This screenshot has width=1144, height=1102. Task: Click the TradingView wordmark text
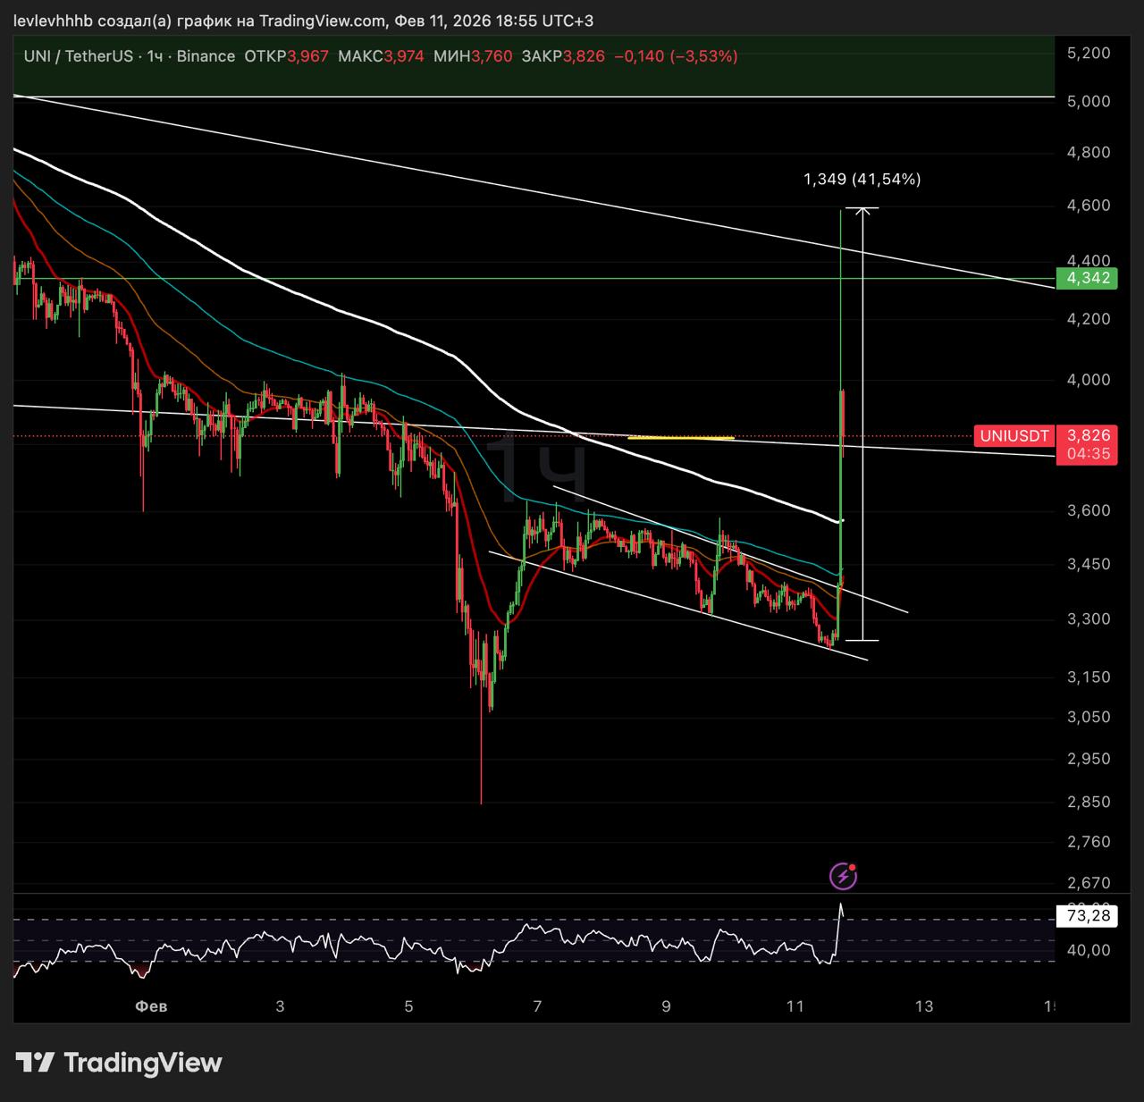coord(143,1063)
